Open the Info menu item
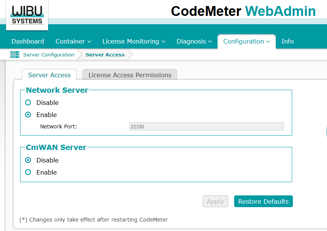 287,41
